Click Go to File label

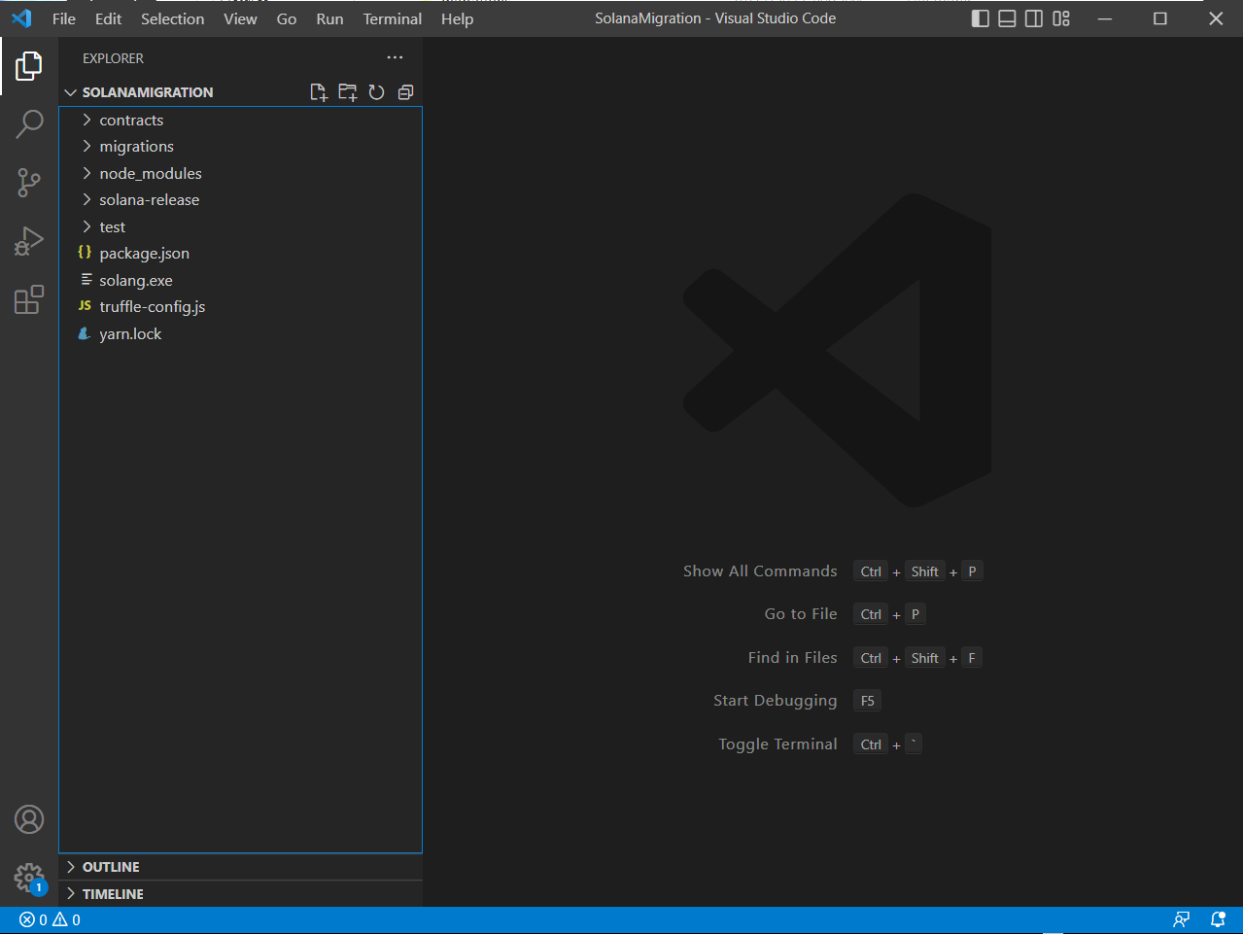(801, 614)
